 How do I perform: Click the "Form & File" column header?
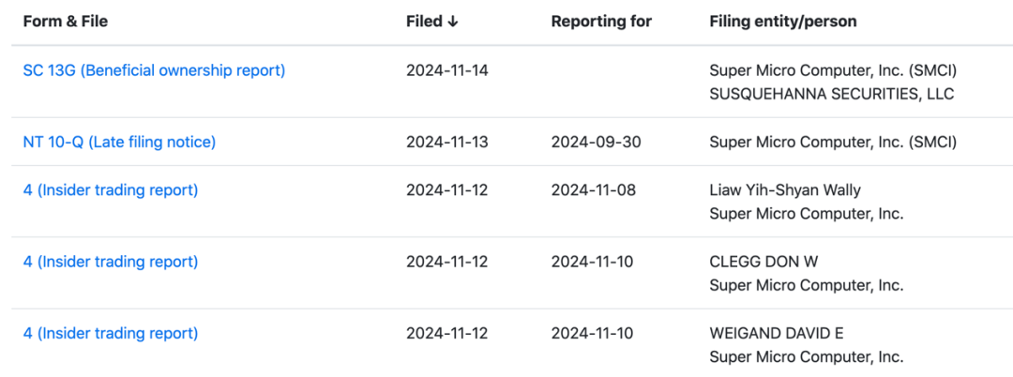(x=66, y=22)
